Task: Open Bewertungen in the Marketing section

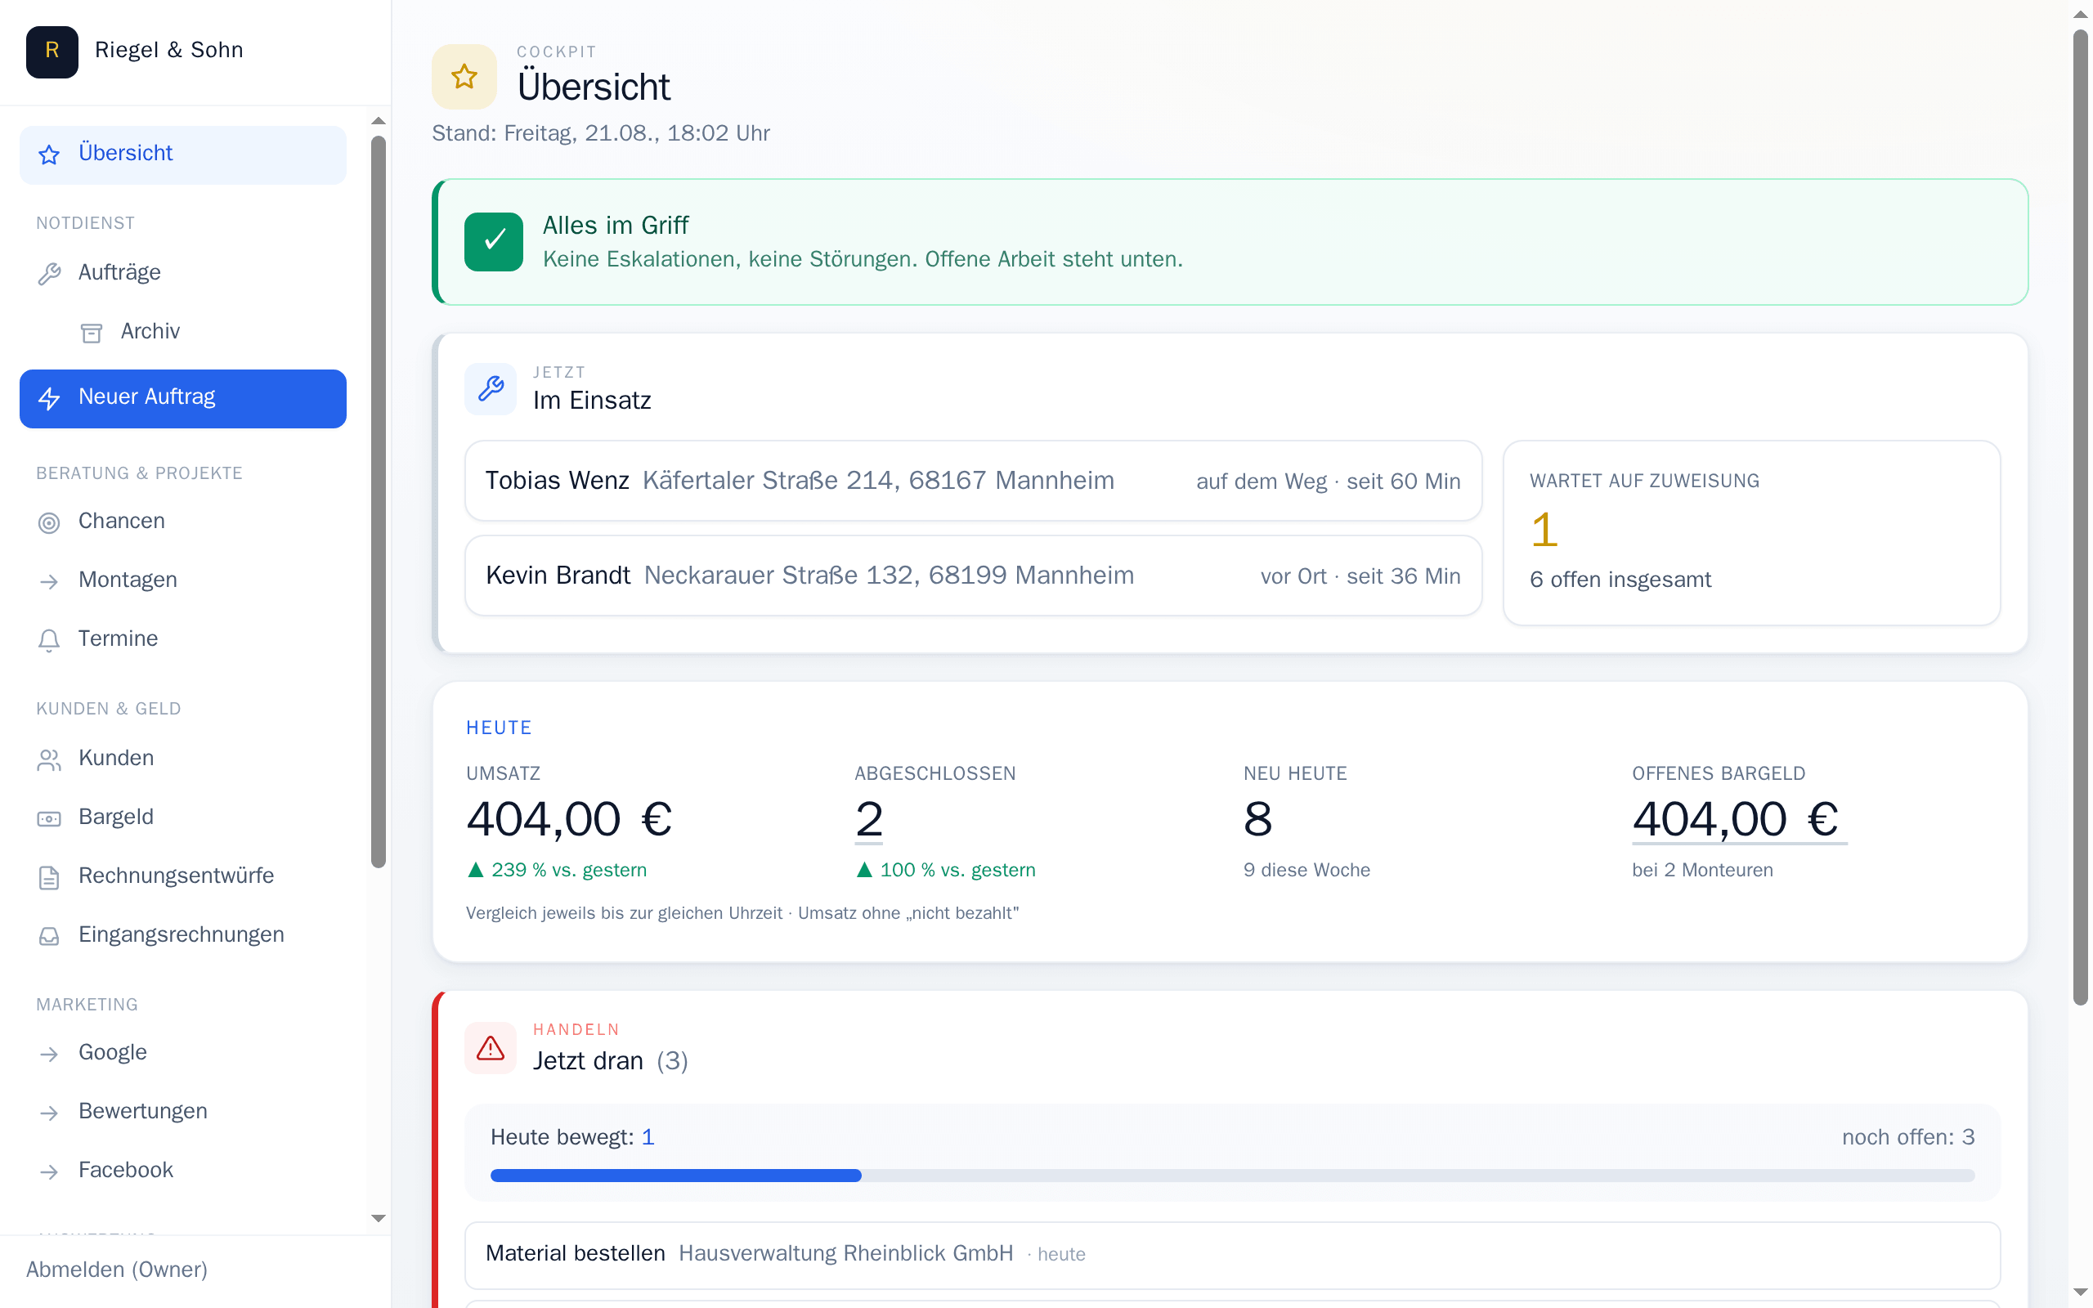Action: [182, 1112]
